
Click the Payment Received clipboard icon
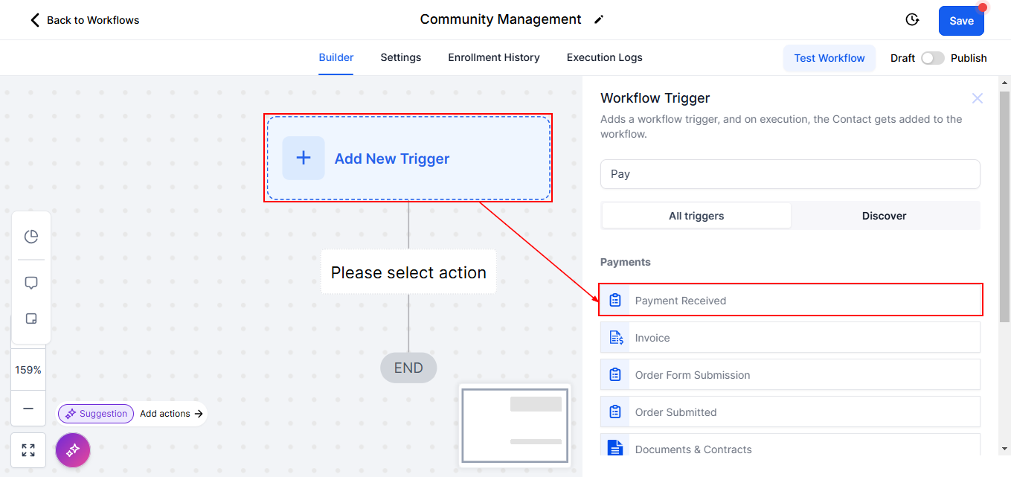click(x=615, y=301)
